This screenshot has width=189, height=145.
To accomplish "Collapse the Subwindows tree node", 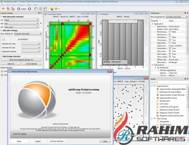I will click(152, 65).
